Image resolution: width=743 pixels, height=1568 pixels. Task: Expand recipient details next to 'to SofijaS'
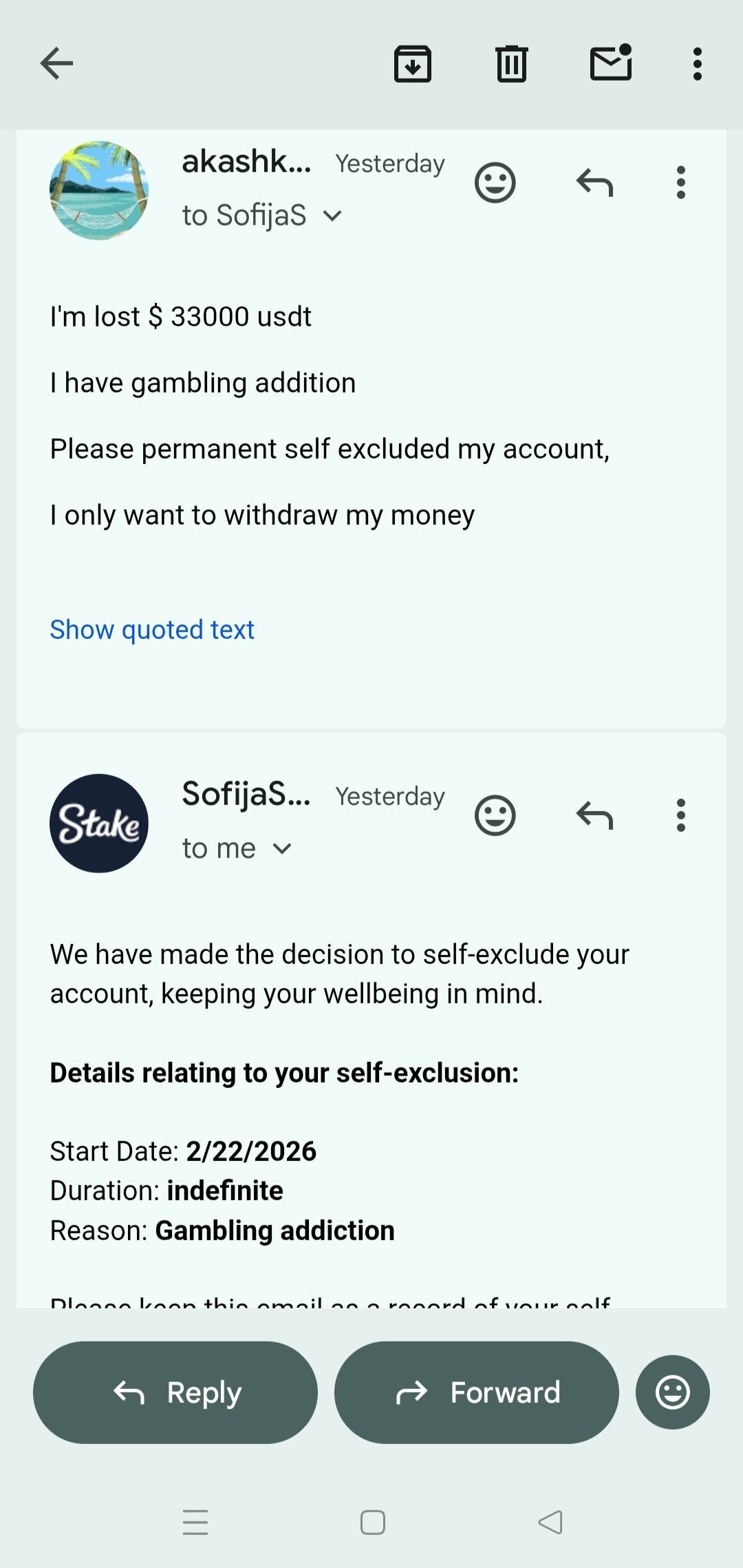(332, 216)
